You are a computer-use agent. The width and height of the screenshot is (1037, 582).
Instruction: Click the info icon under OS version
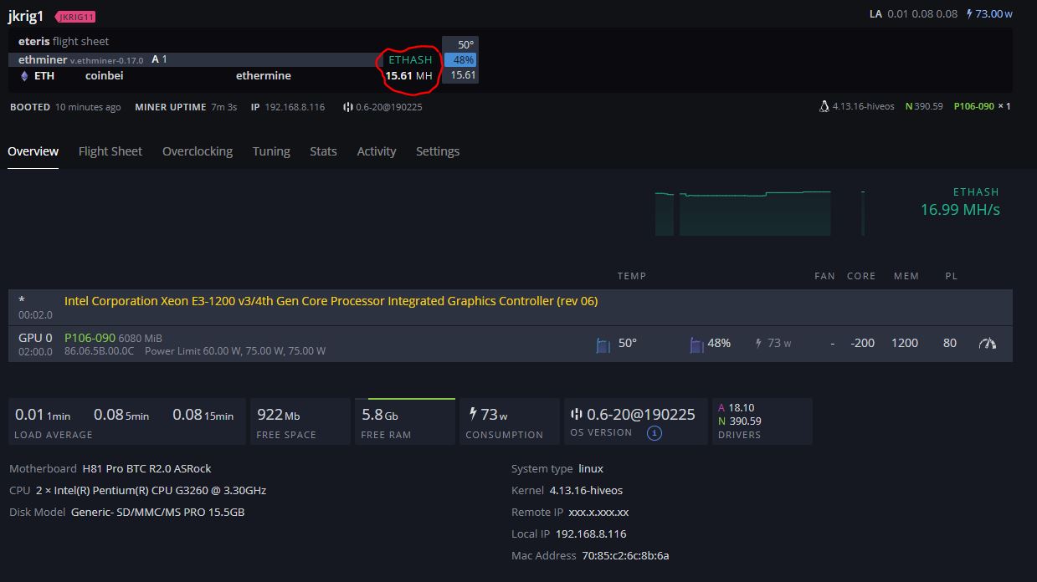(655, 433)
